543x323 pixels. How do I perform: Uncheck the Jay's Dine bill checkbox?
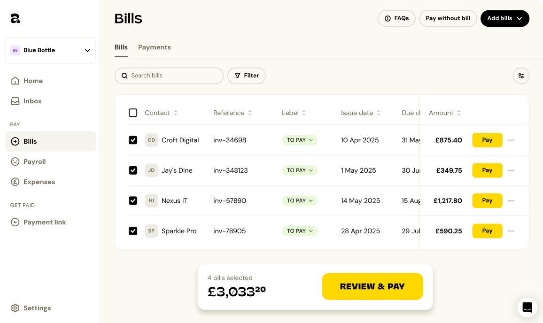coord(133,170)
